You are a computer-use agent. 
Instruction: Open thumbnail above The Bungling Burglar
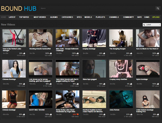(121, 38)
